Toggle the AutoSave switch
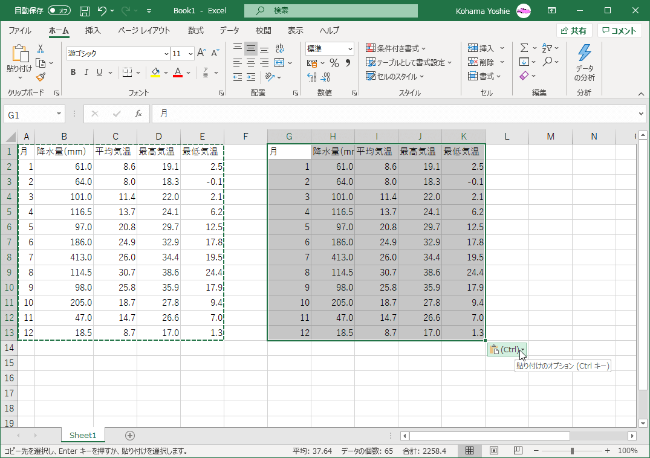This screenshot has height=458, width=650. pos(59,11)
